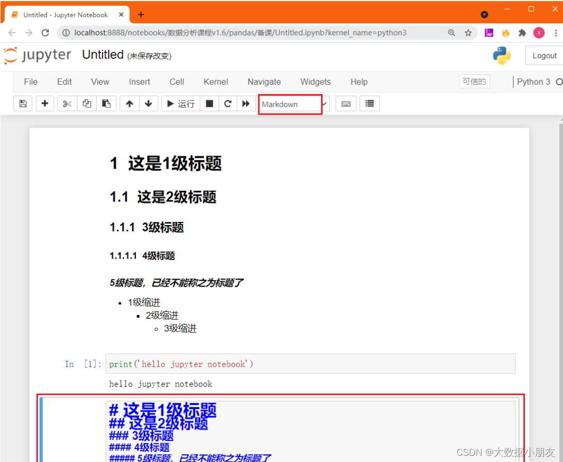Click italic text 5级标题，已经不能称之为标题了 in rendered cell
The height and width of the screenshot is (462, 563).
pyautogui.click(x=177, y=283)
